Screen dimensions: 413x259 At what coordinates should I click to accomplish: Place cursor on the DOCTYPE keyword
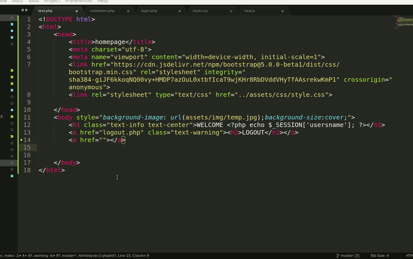(x=59, y=19)
